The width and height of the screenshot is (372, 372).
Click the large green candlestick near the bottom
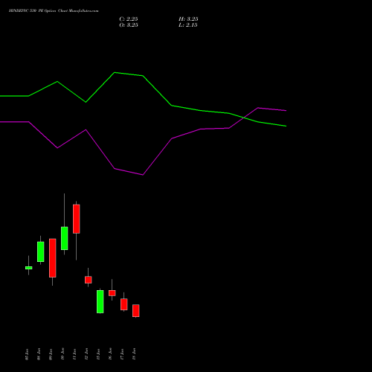click(x=100, y=302)
